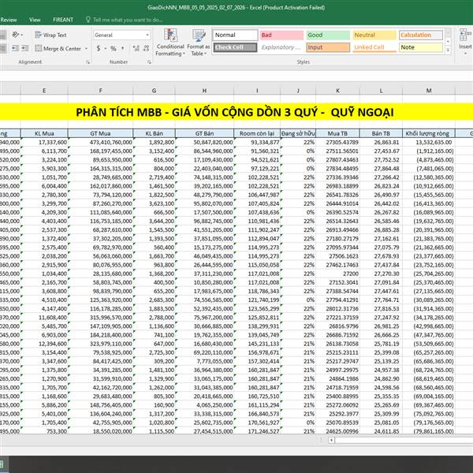The height and width of the screenshot is (473, 473).
Task: Open the View ribbon tab
Action: pos(35,20)
